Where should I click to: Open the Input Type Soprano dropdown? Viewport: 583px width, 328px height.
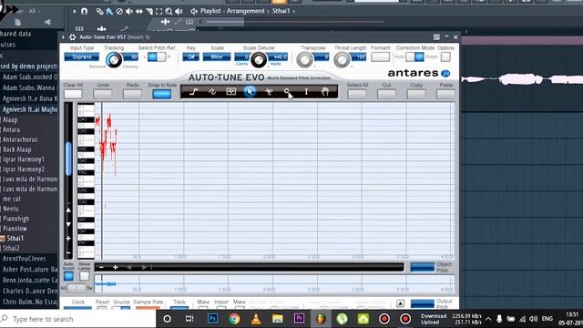[82, 56]
